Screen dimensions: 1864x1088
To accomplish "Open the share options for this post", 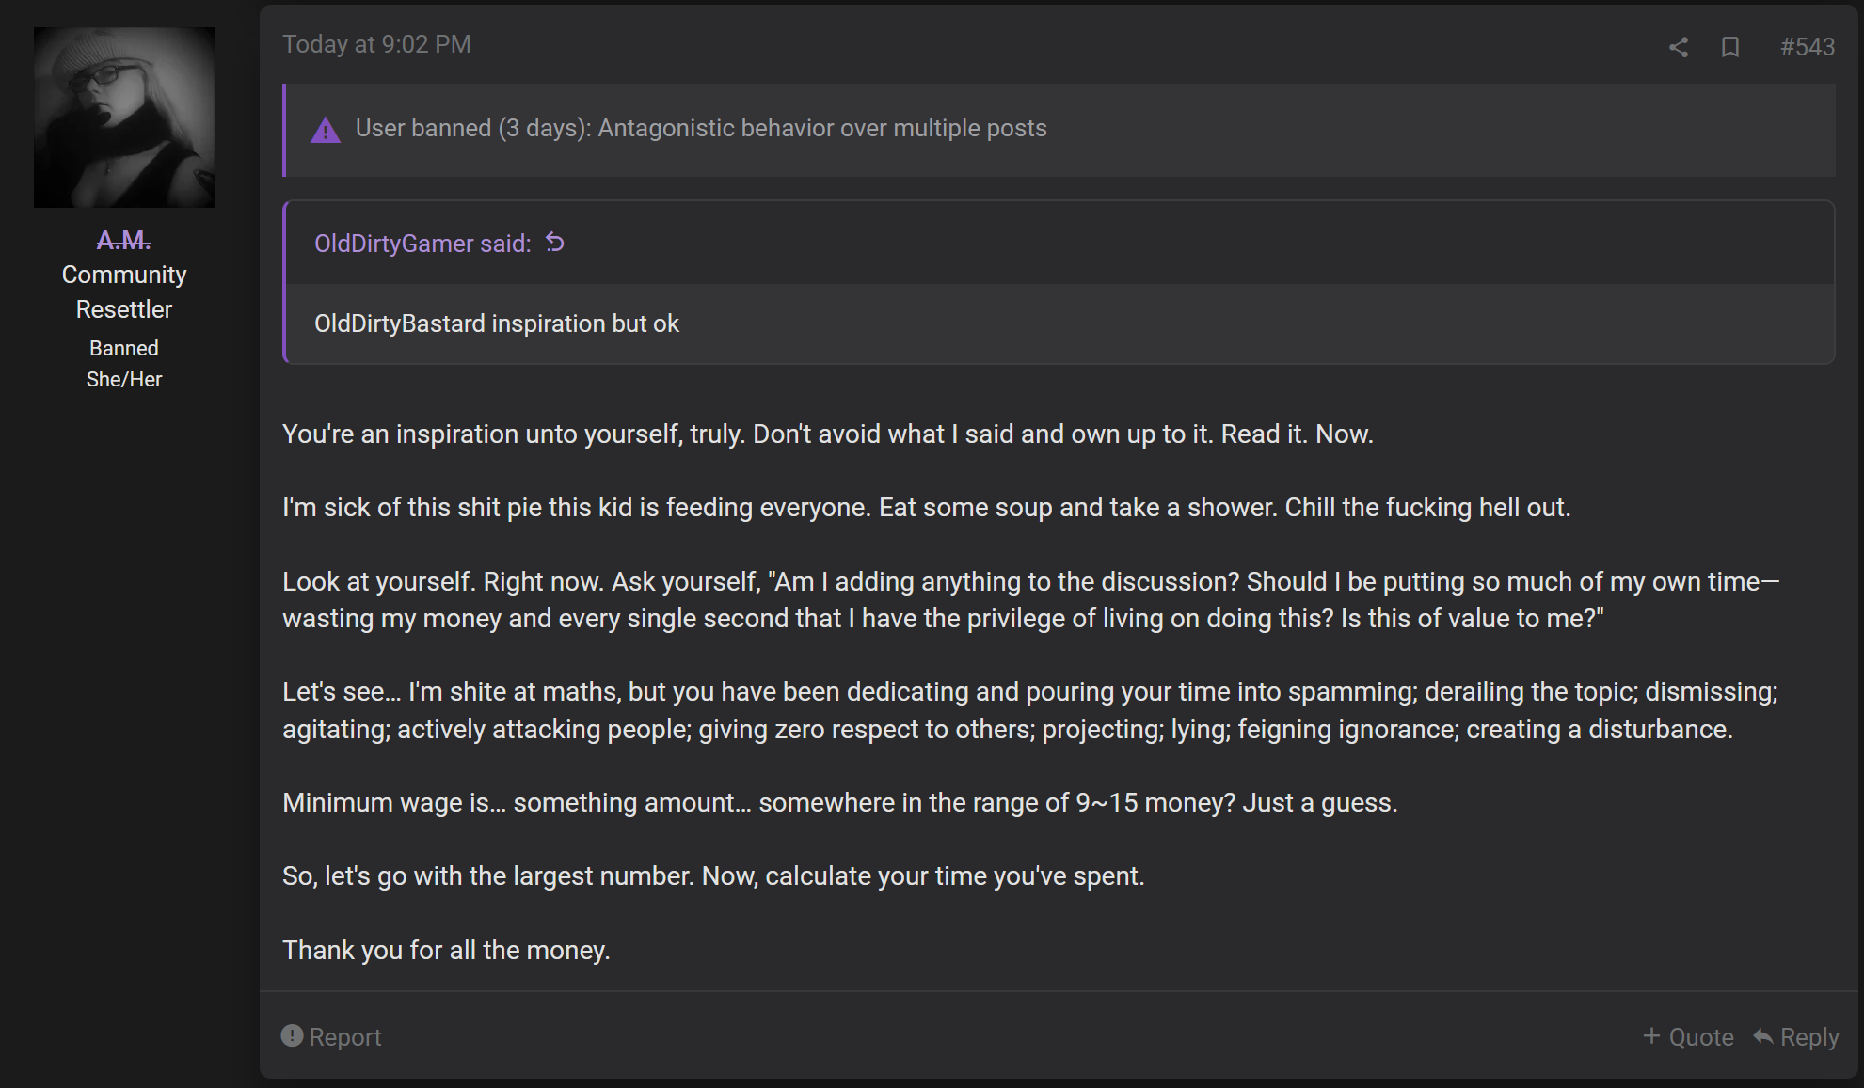I will click(x=1679, y=45).
